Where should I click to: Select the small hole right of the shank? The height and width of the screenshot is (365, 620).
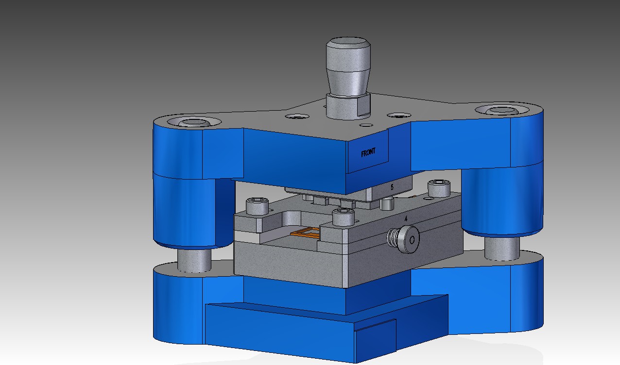tap(398, 116)
